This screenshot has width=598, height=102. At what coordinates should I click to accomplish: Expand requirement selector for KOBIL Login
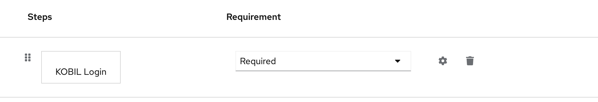[x=323, y=61]
